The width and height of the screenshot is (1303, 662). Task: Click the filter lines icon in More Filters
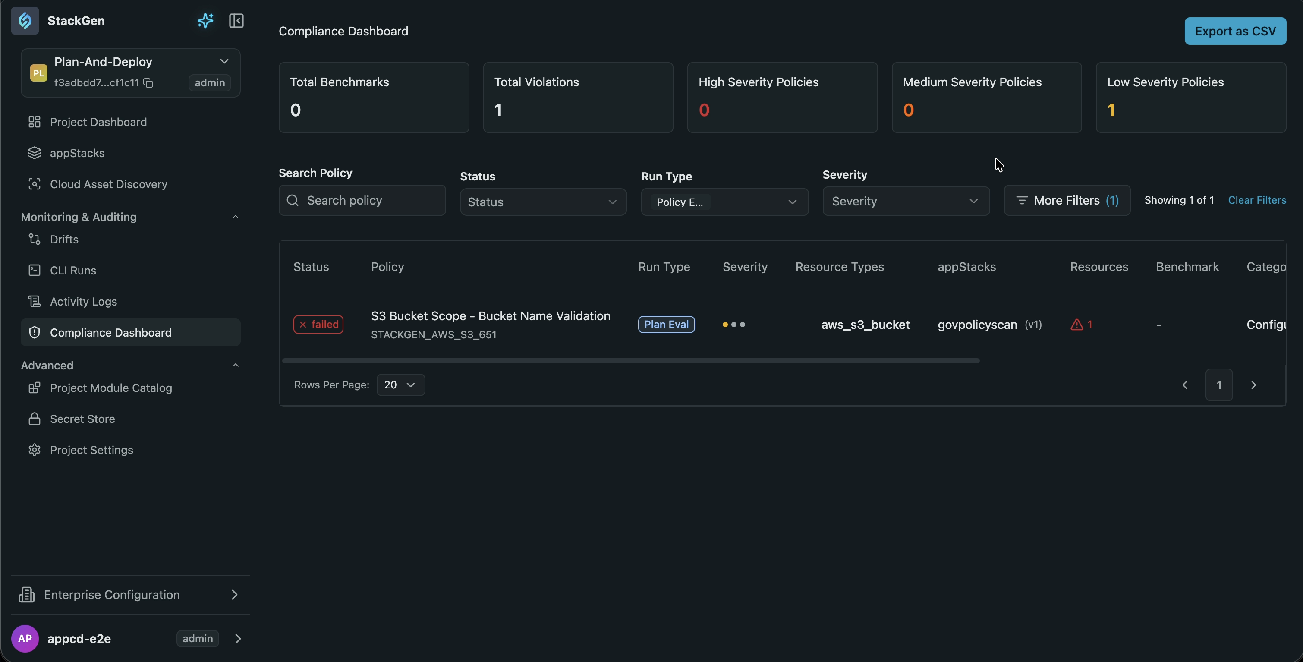click(x=1022, y=200)
